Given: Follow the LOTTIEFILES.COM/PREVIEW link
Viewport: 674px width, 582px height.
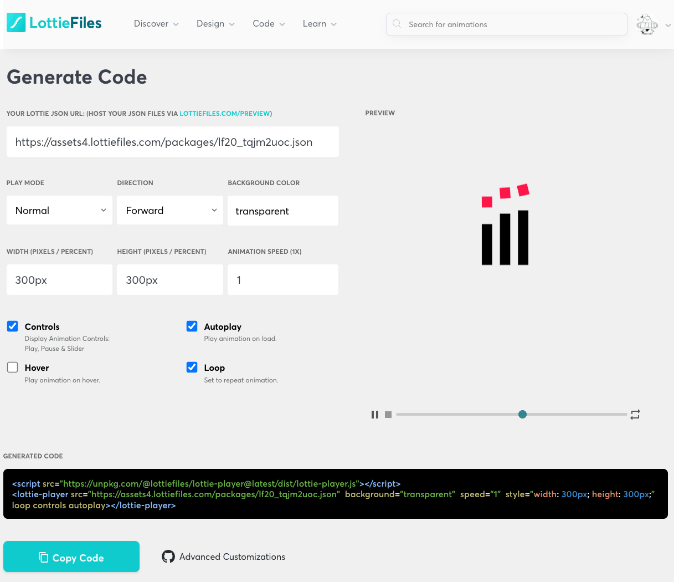Looking at the screenshot, I should click(x=225, y=114).
